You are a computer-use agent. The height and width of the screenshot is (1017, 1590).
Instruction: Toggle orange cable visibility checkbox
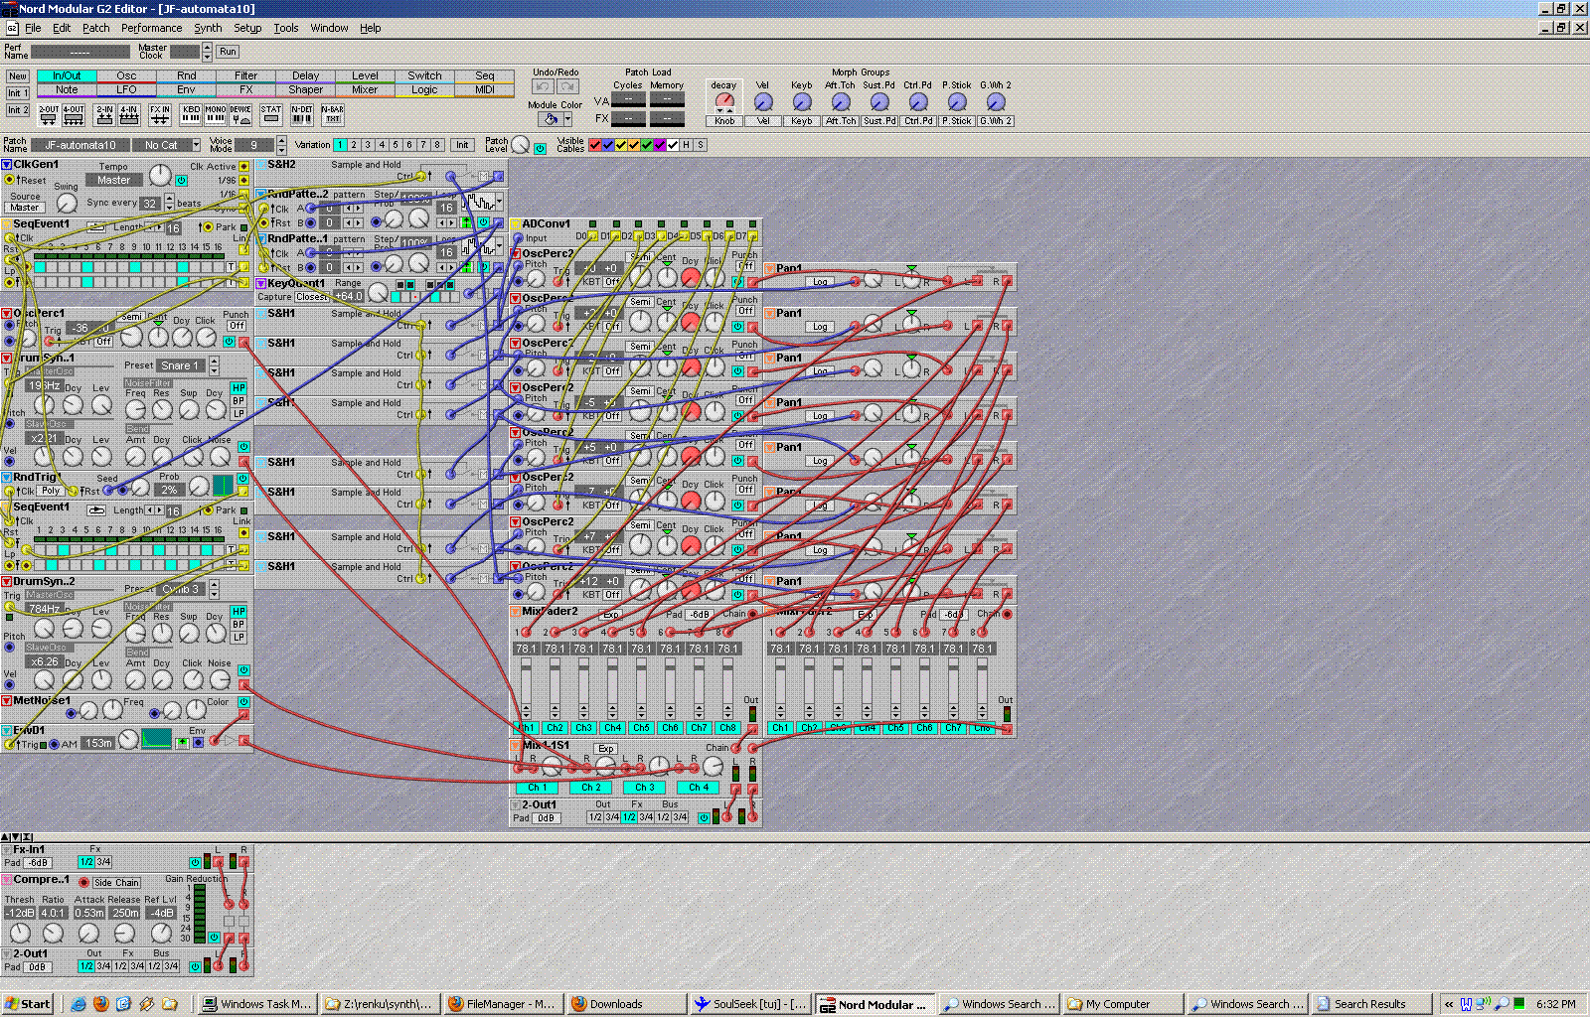tap(634, 145)
